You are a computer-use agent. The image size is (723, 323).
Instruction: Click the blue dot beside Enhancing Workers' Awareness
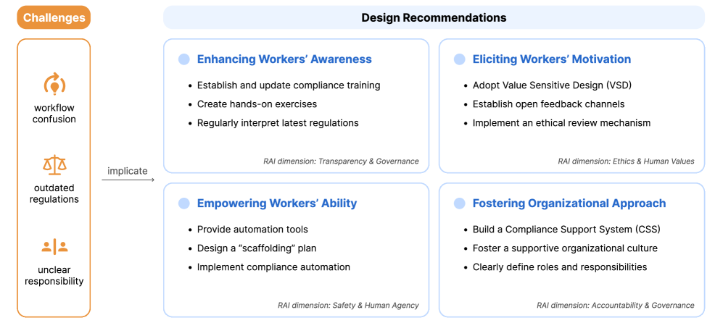point(184,59)
